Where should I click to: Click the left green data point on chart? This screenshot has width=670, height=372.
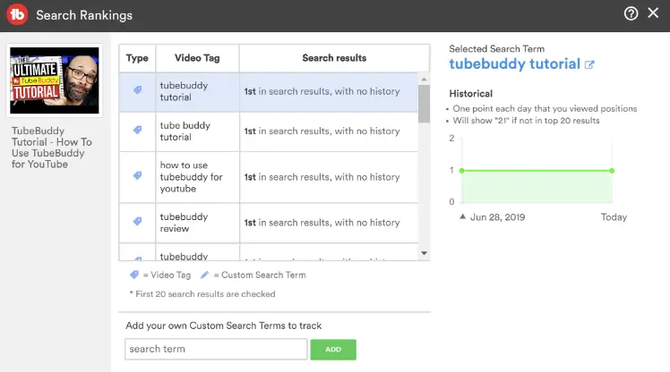pos(461,171)
